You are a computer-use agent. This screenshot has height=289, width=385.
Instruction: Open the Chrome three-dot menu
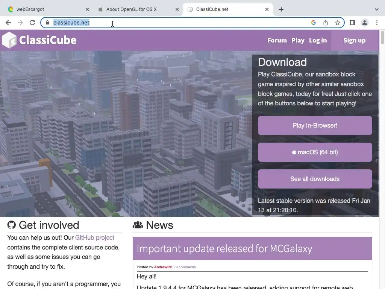click(377, 23)
